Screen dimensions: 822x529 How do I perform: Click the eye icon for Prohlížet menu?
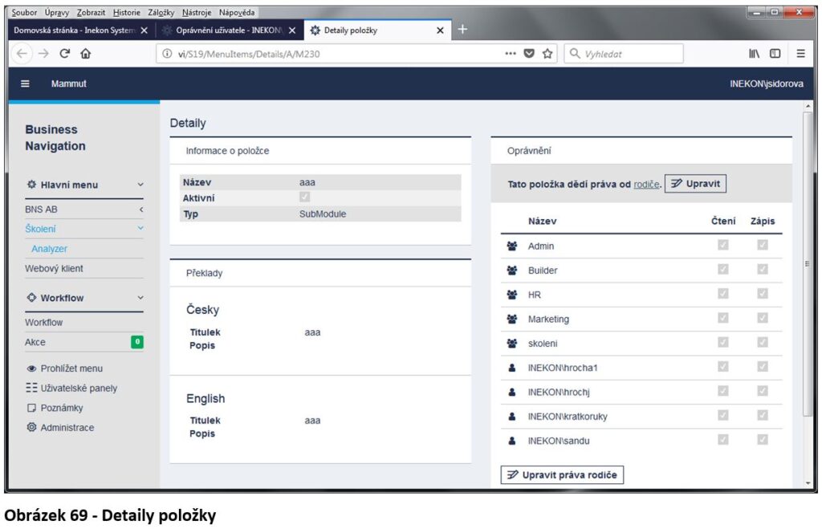point(32,368)
